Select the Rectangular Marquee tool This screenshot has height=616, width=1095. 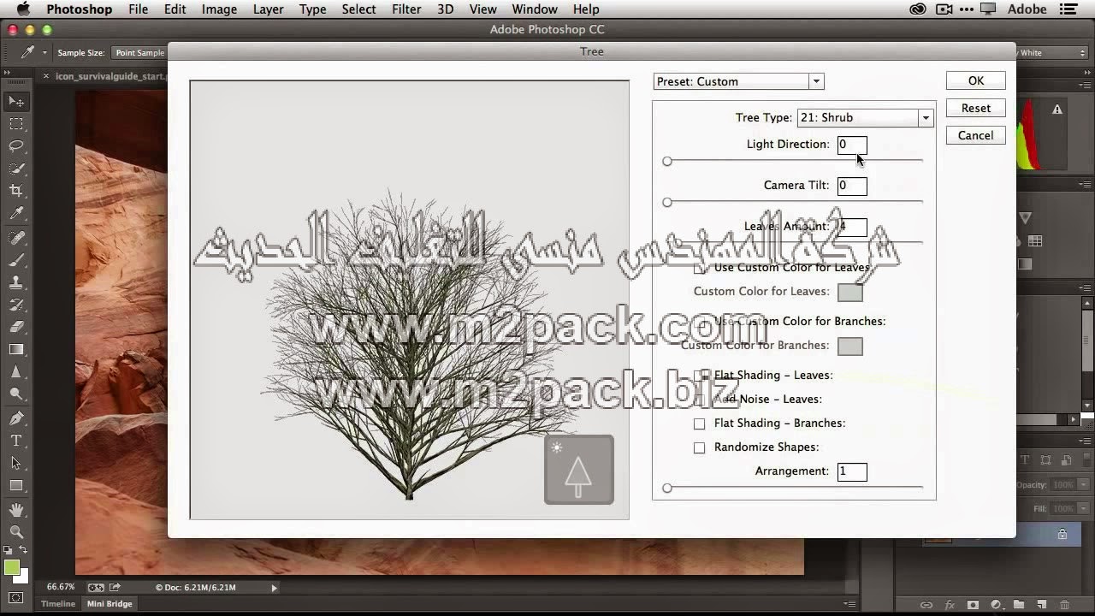[x=16, y=124]
